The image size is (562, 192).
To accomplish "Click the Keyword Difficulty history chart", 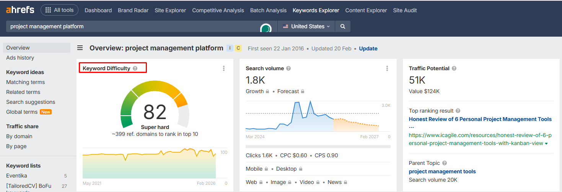I will click(149, 163).
